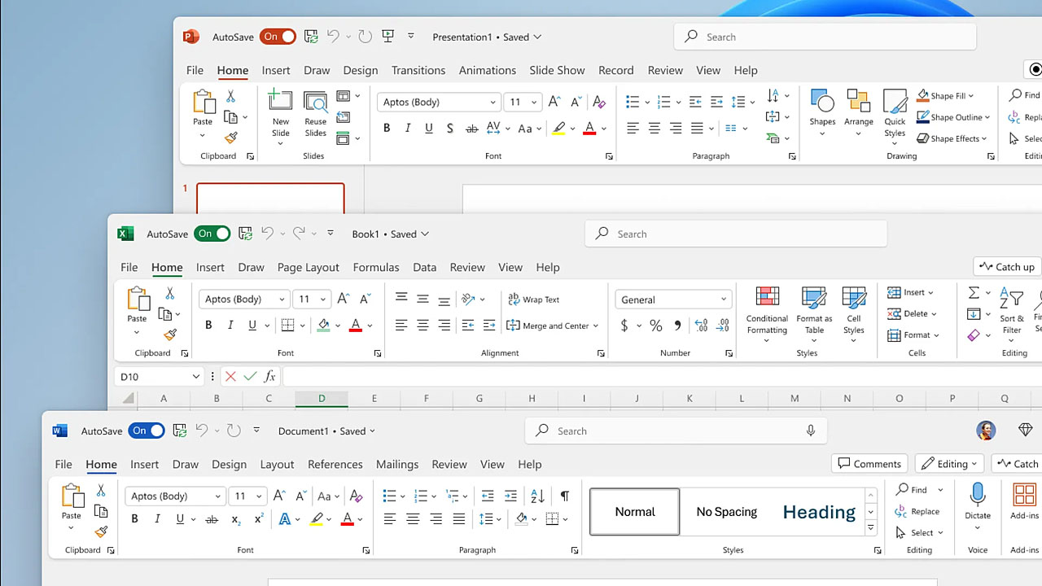Apply the yellow text highlight color in Word

pos(317,519)
